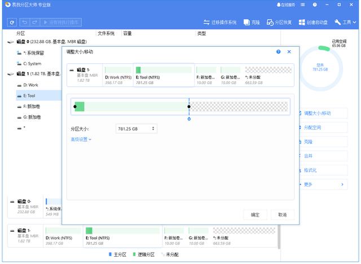Viewport: 361px width, 264px height.
Task: Select G: 新加卷 block in bottom disk map
Action: pyautogui.click(x=199, y=236)
